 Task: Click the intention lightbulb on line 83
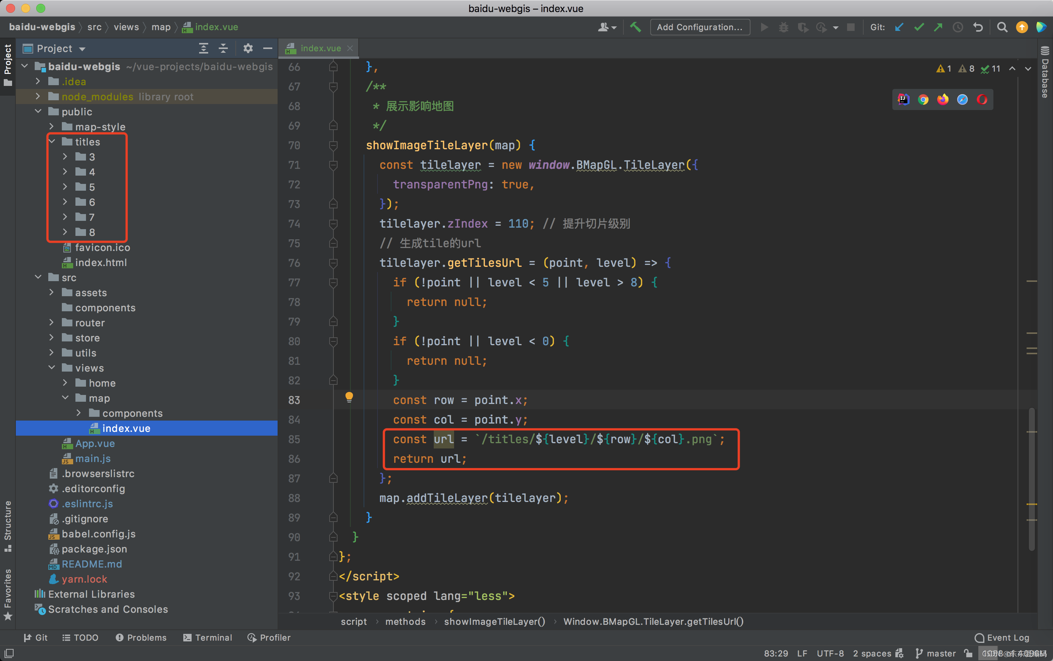(x=349, y=397)
